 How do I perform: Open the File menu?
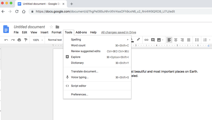[x=16, y=32]
